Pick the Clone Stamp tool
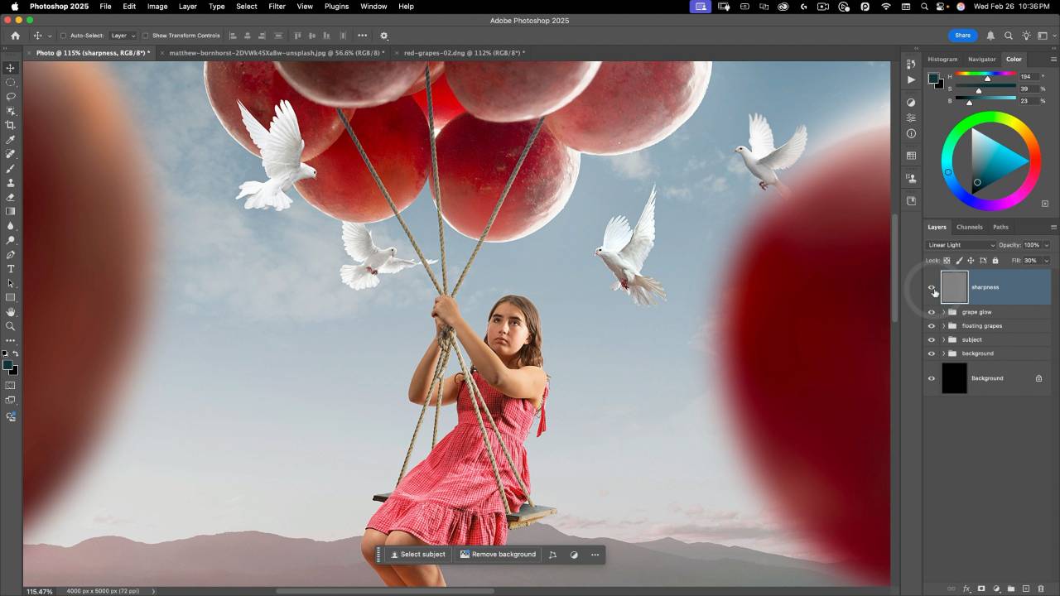 (x=11, y=182)
